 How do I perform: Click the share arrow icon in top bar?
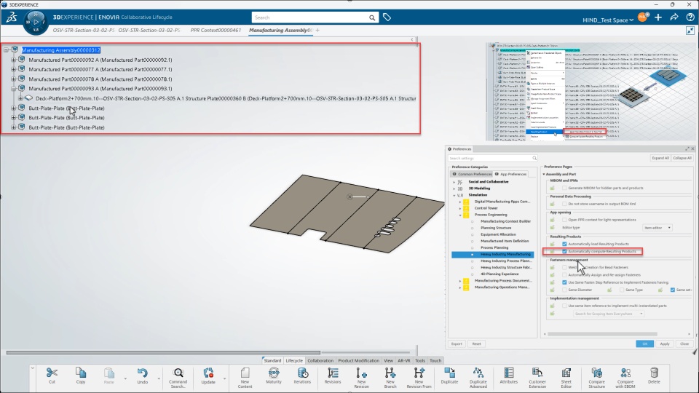click(x=674, y=17)
